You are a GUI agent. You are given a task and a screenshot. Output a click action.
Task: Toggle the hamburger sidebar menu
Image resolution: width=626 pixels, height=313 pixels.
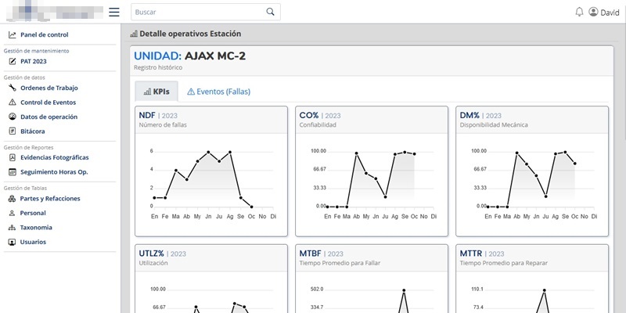(114, 12)
